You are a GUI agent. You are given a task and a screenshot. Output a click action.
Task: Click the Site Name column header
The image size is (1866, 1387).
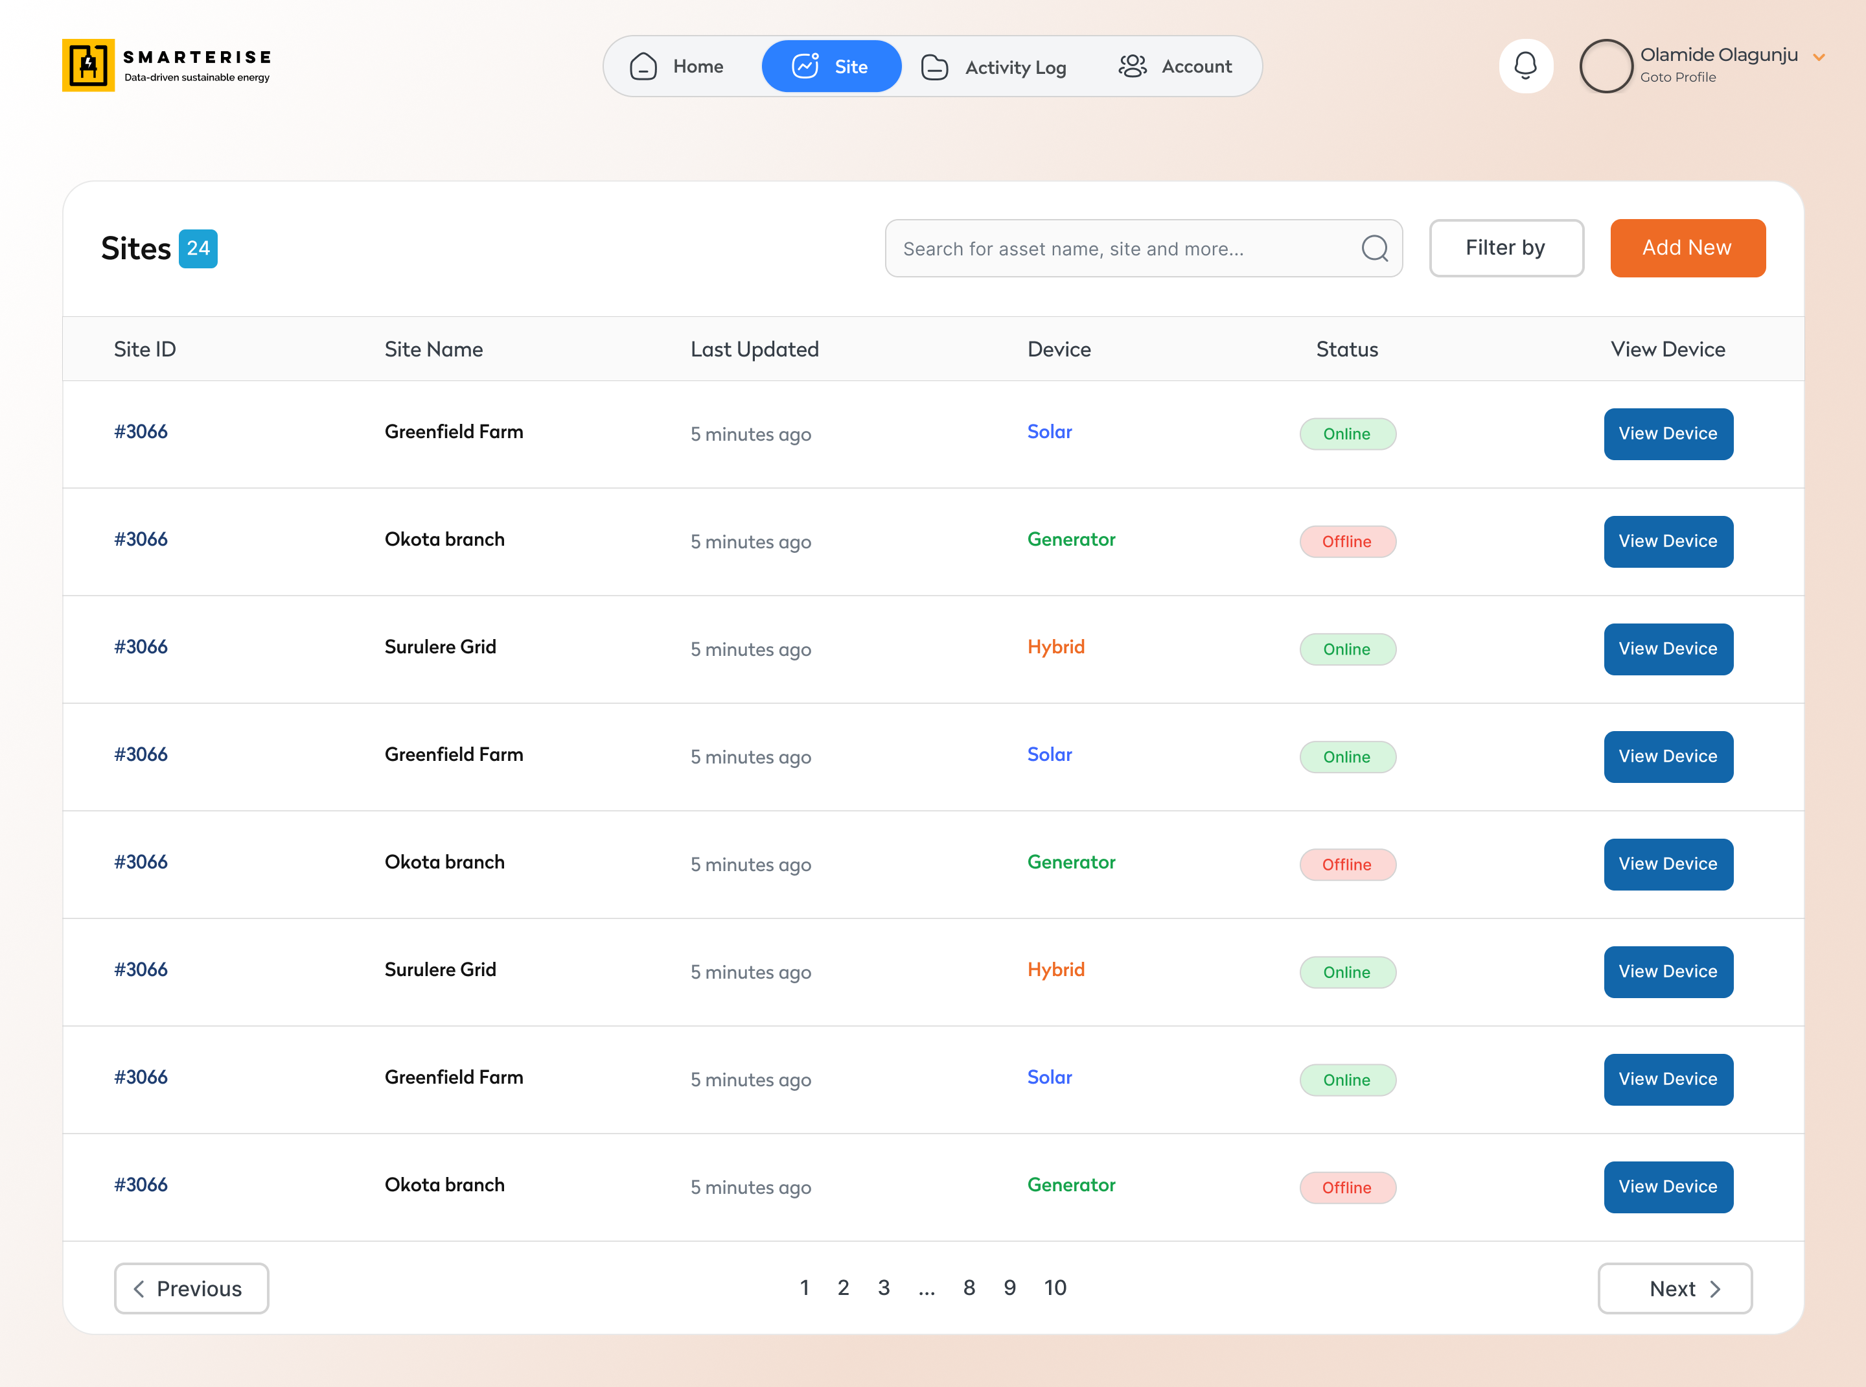click(x=433, y=349)
